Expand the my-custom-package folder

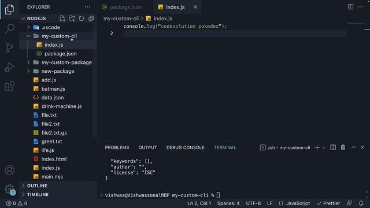(x=58, y=62)
